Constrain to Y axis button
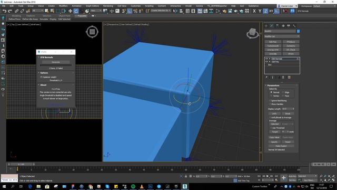This screenshot has width=337, height=190. click(x=260, y=11)
